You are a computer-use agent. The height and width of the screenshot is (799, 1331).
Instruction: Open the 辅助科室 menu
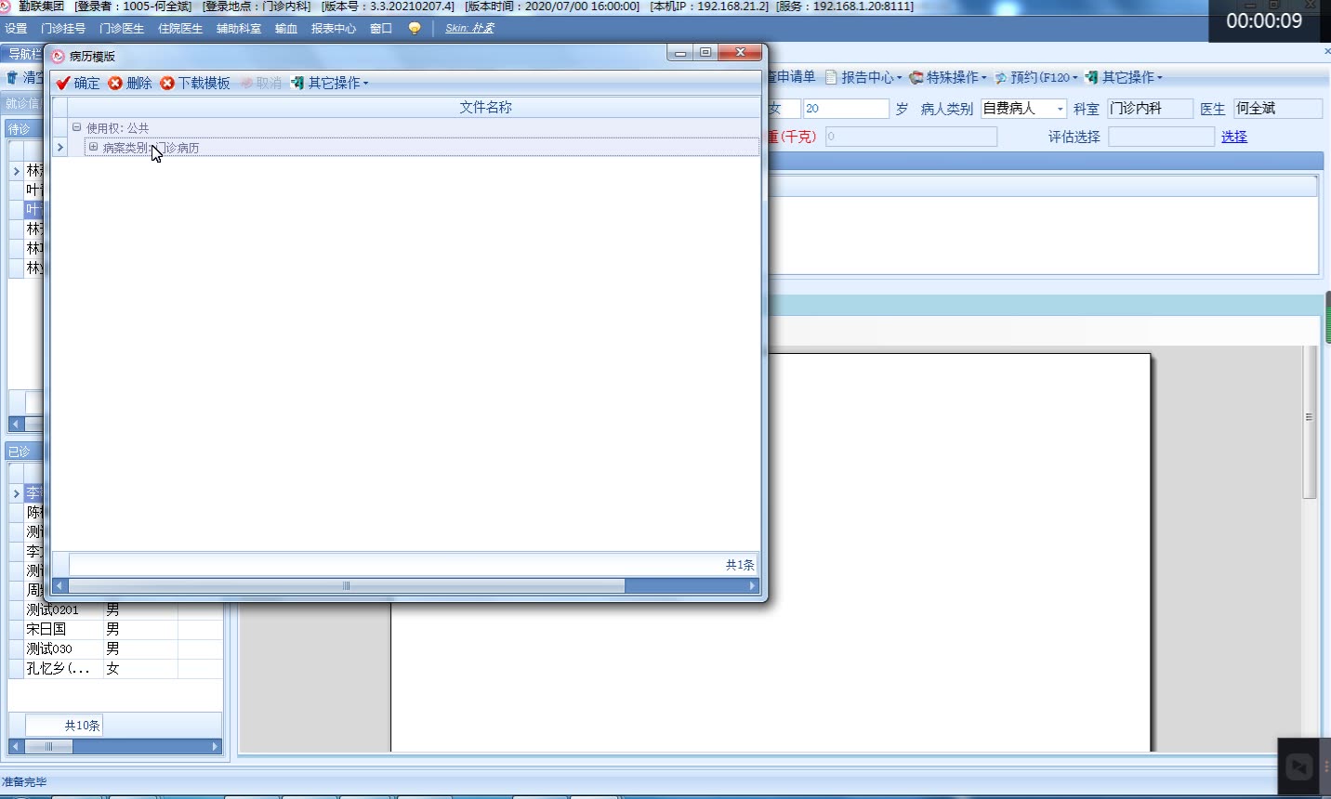pyautogui.click(x=239, y=29)
